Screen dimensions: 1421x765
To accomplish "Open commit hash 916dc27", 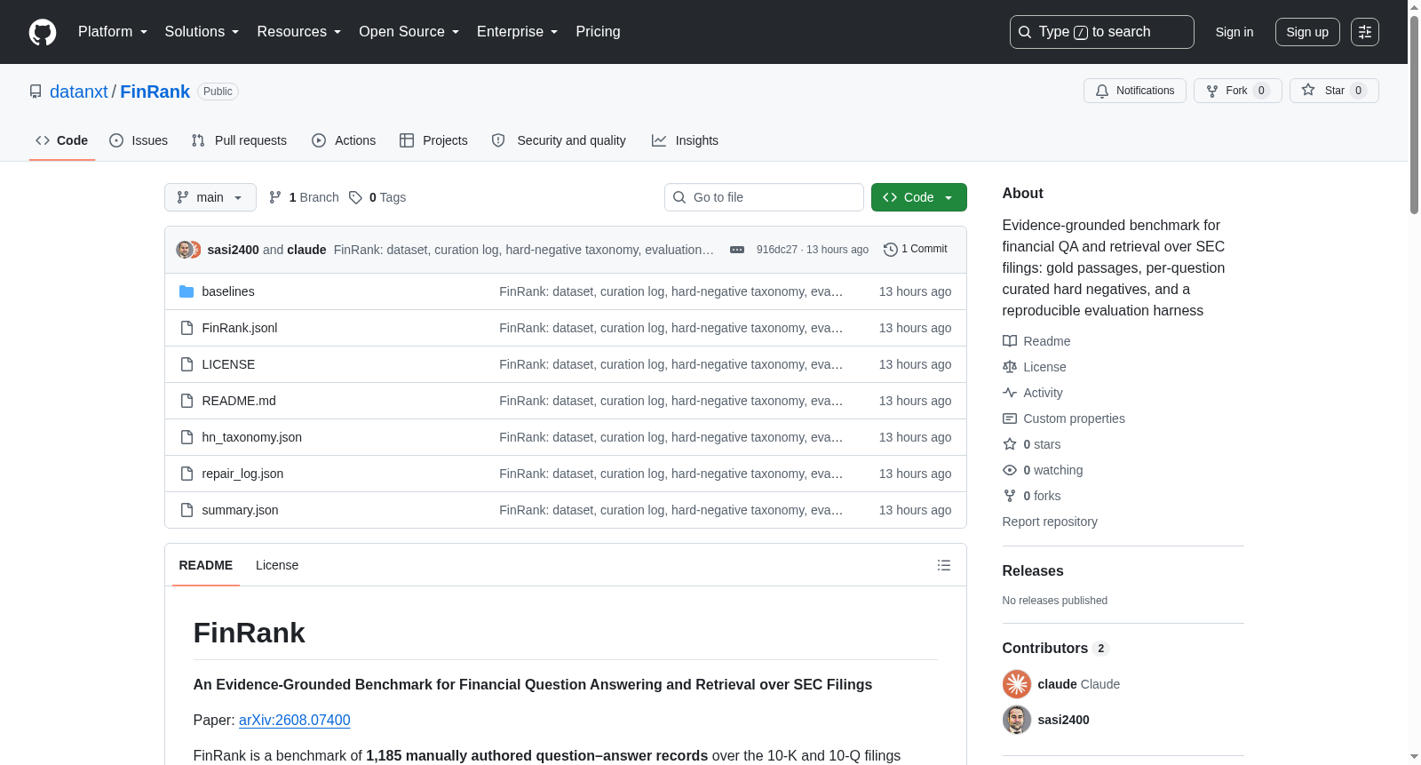I will [x=777, y=250].
